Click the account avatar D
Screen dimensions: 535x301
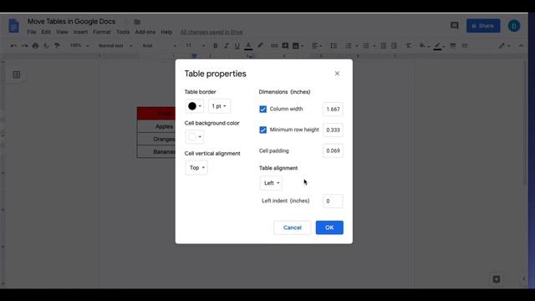514,26
